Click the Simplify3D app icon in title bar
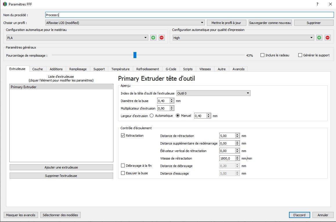This screenshot has width=336, height=222. [x=5, y=4]
